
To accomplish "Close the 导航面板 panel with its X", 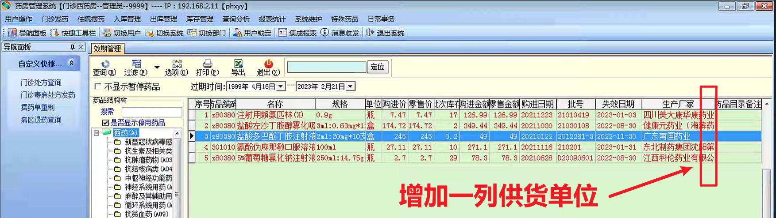I will [81, 47].
